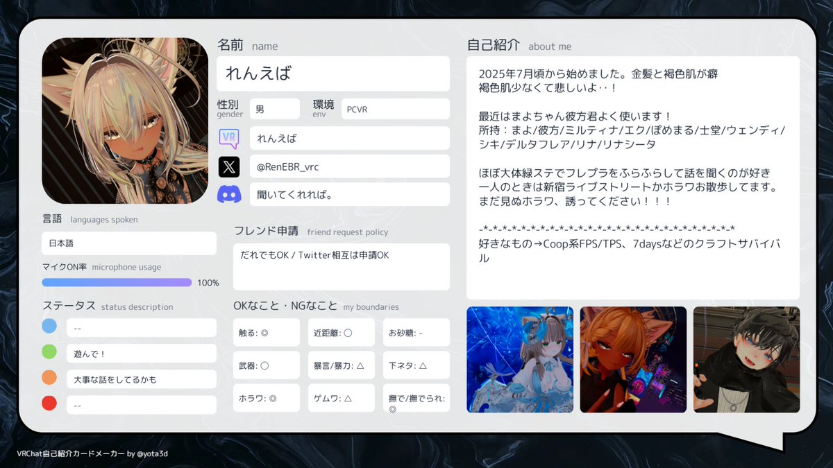Click the about me text box
Image resolution: width=833 pixels, height=468 pixels.
click(633, 177)
